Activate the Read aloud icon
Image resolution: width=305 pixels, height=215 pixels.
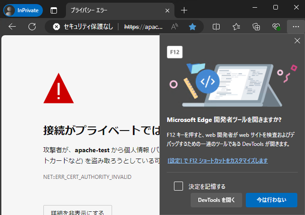point(174,27)
